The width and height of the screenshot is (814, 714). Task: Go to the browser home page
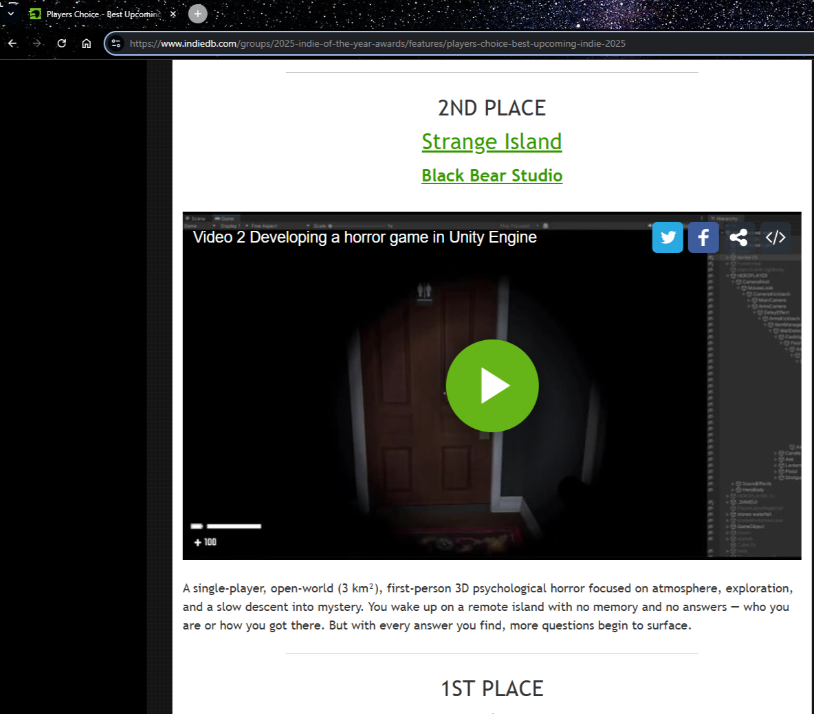[x=87, y=43]
